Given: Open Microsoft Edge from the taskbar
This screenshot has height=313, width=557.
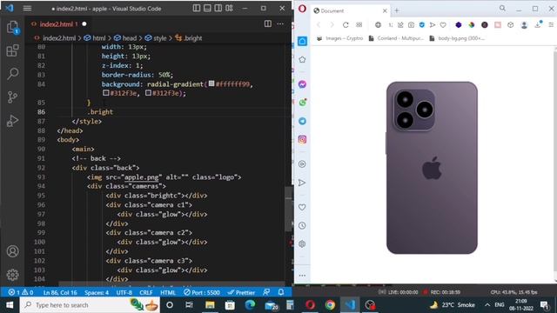Looking at the screenshot, I should coord(250,305).
